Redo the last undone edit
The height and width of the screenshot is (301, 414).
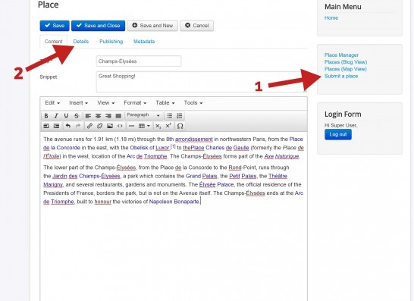[78, 126]
